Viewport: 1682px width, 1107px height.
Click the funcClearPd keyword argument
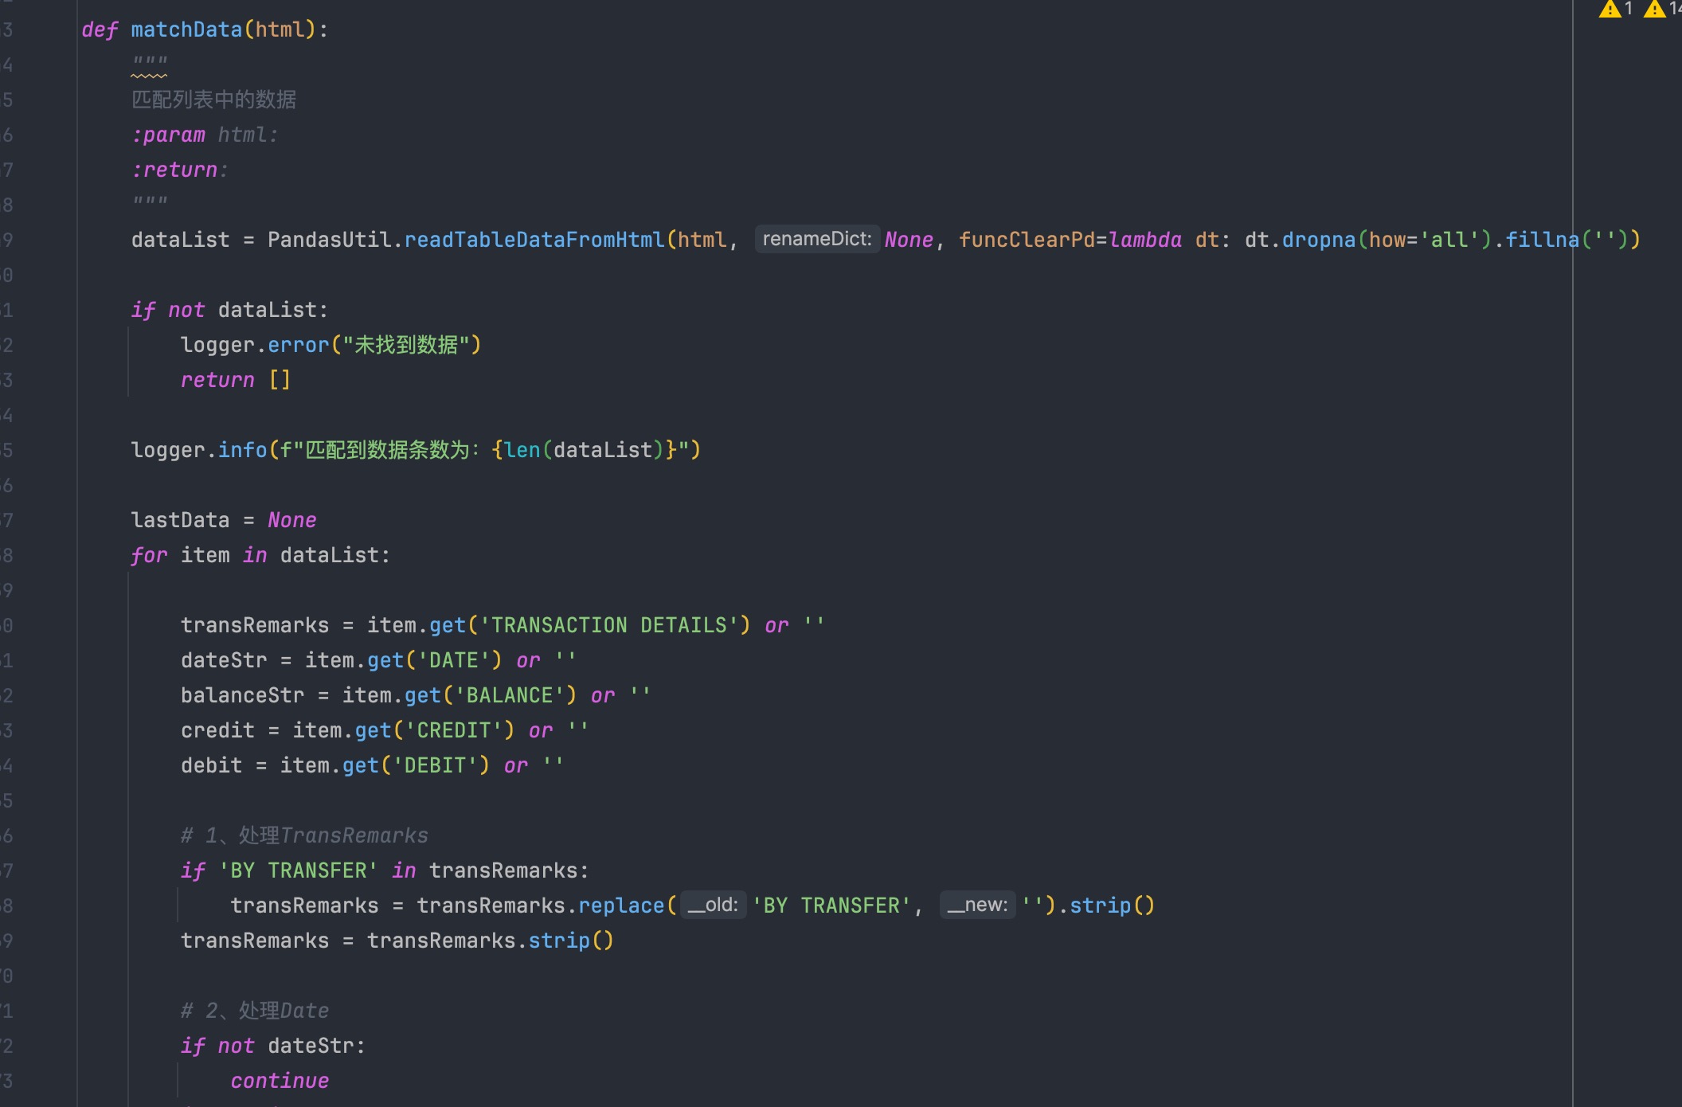point(1027,240)
